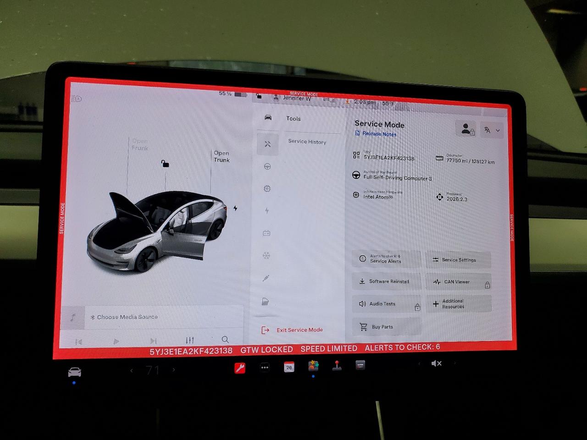This screenshot has height=440, width=587.
Task: Lower volume with arrow left of speaker
Action: tap(419, 363)
